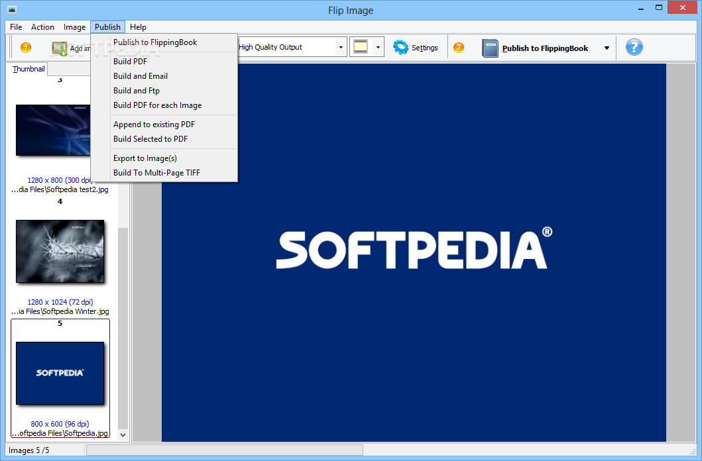Click the thumbnail list scroll down arrow
The image size is (702, 461).
(123, 435)
